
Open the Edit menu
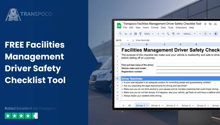[x=131, y=27]
